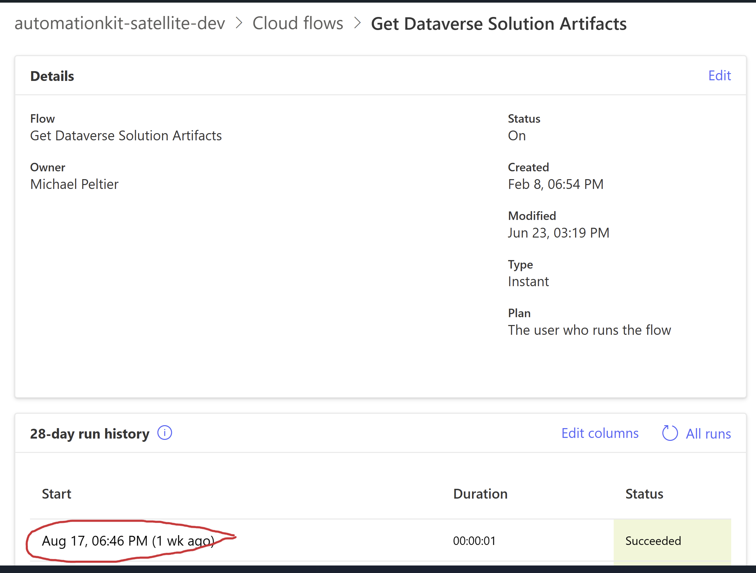Click the flow Status value On
The image size is (756, 573).
tap(516, 135)
